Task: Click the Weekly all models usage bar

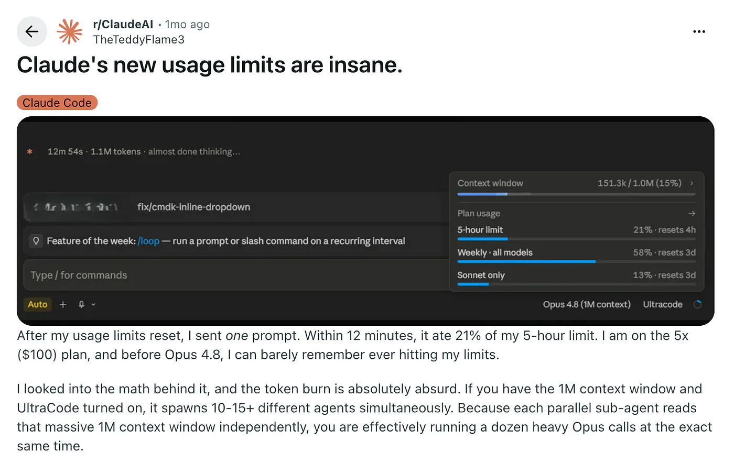Action: pos(576,261)
